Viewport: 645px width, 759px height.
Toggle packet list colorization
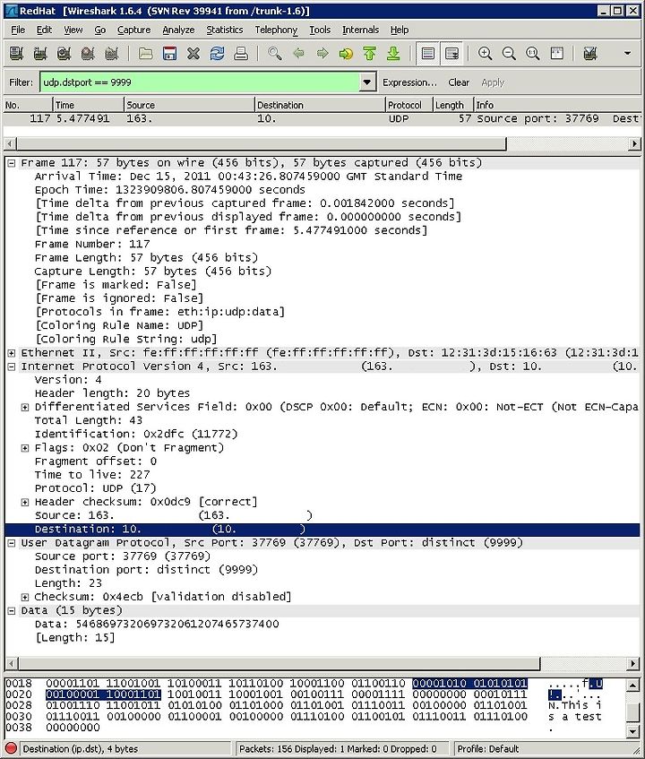point(427,53)
